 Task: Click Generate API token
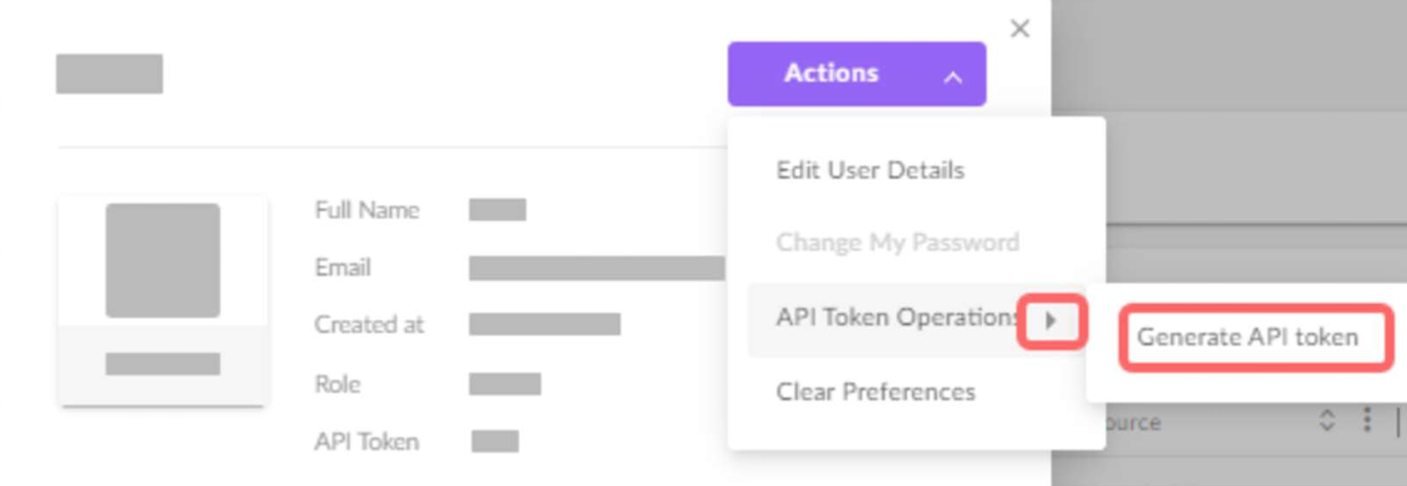point(1248,338)
